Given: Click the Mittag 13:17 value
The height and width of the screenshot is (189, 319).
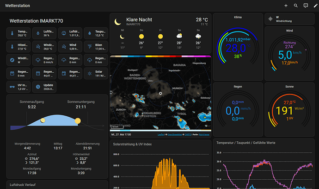Looking at the screenshot, I should 58,148.
